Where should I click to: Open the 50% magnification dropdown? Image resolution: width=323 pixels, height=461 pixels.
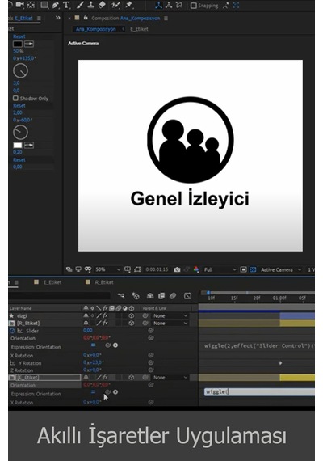click(107, 269)
